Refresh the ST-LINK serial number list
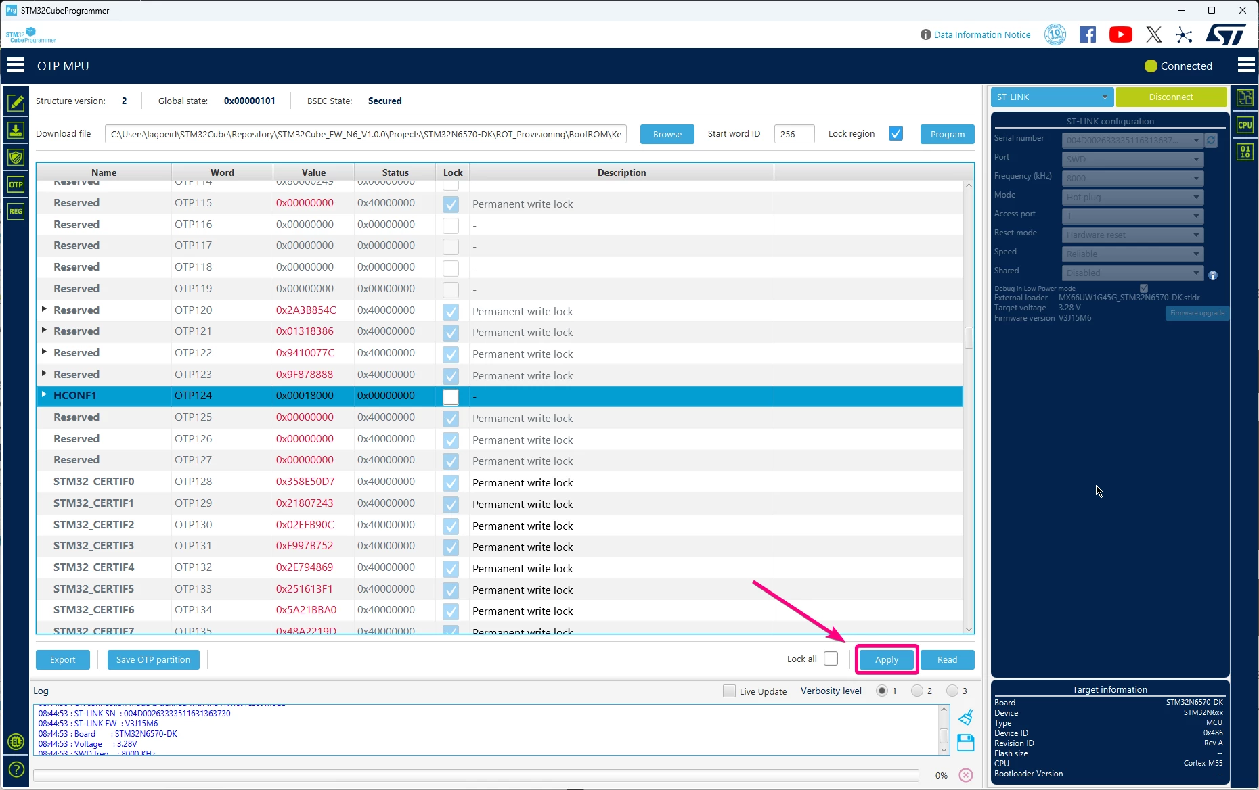Viewport: 1259px width, 790px height. point(1211,140)
